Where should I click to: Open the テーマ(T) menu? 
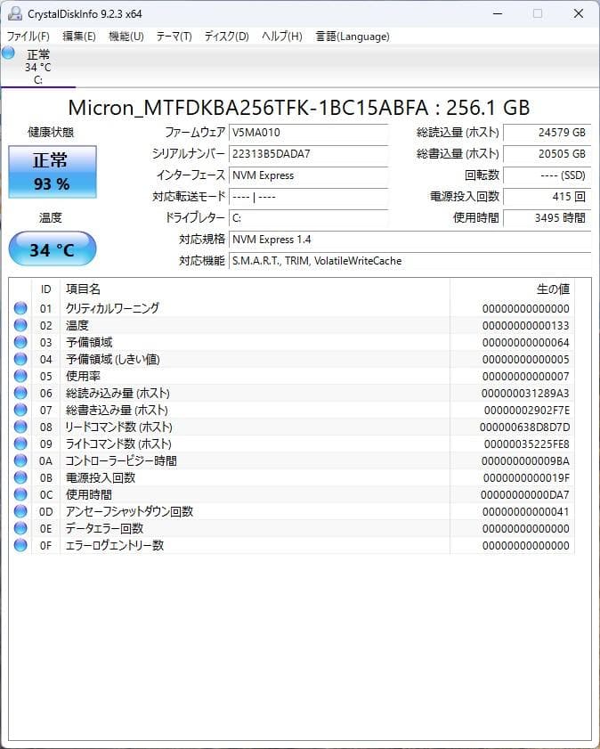coord(174,37)
